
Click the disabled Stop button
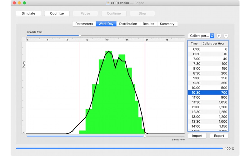click(x=142, y=13)
